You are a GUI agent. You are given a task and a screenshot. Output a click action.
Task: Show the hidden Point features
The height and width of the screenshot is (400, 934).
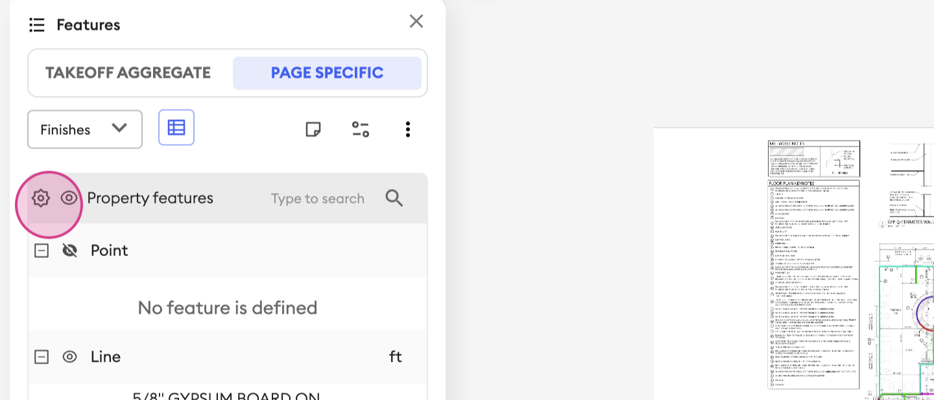pyautogui.click(x=69, y=250)
